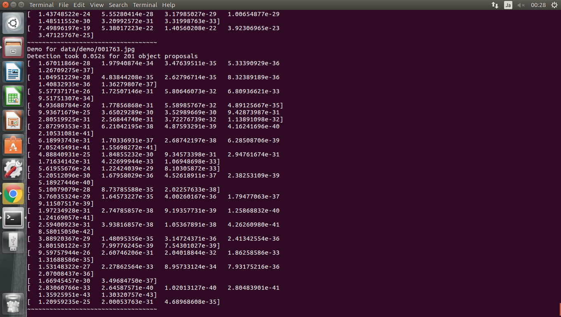Click the value 7.49896197e-19

coord(64,28)
